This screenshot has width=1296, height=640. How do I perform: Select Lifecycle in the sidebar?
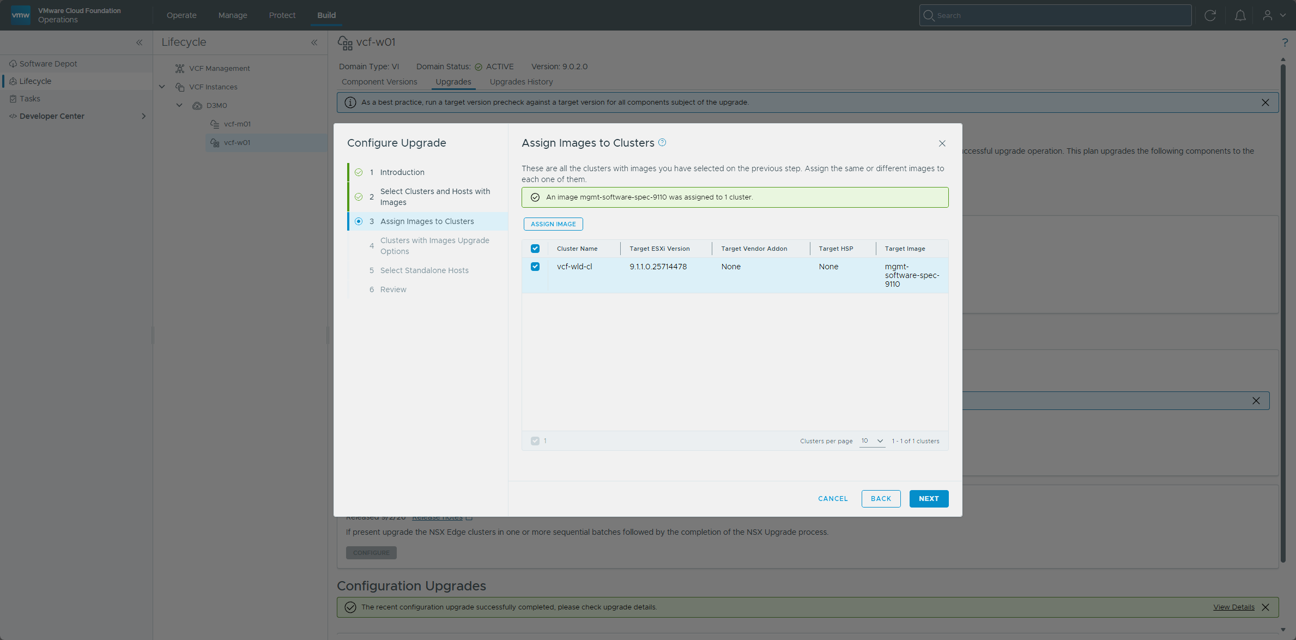tap(76, 81)
